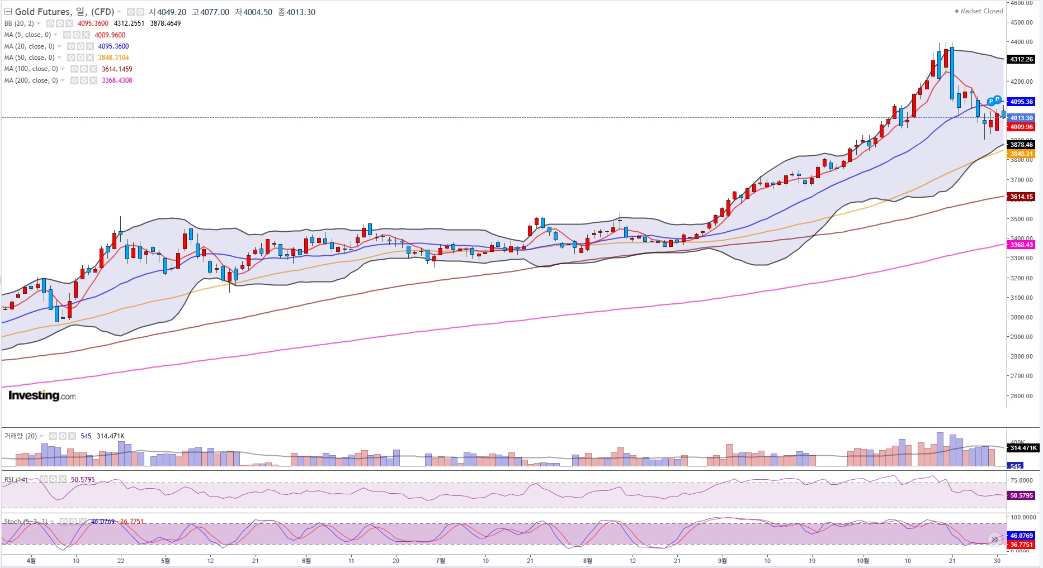Select the 4013.30 current price label

1021,118
